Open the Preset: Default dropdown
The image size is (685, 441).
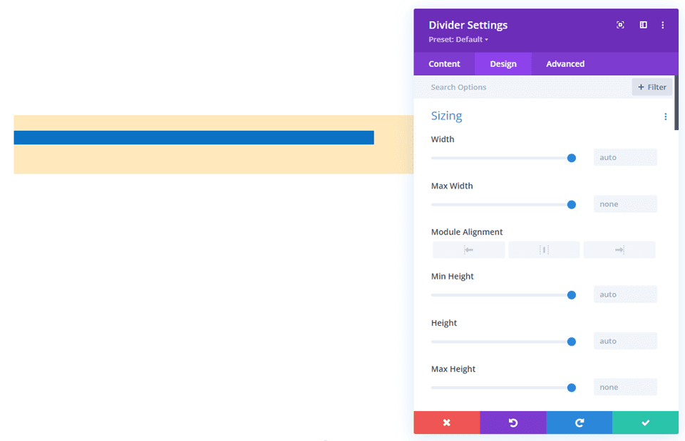458,39
